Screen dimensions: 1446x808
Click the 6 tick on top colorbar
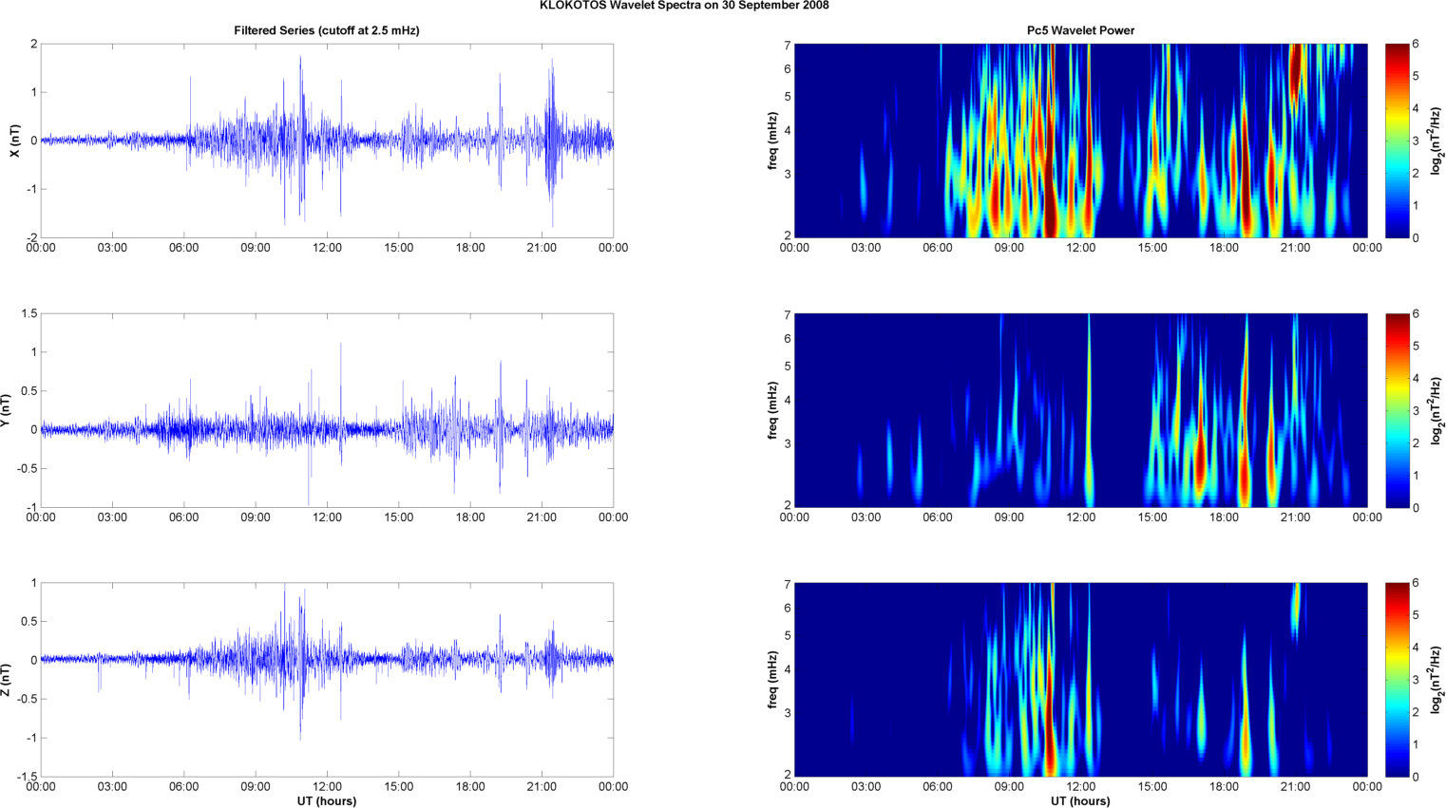(x=1416, y=45)
